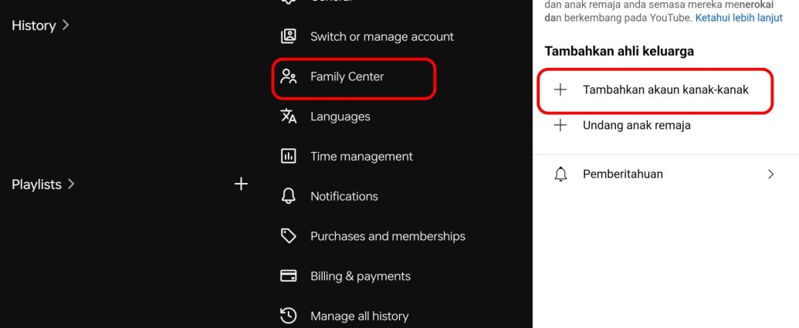The width and height of the screenshot is (799, 328).
Task: Open the Ketahui lebih lanjut link
Action: pyautogui.click(x=739, y=17)
